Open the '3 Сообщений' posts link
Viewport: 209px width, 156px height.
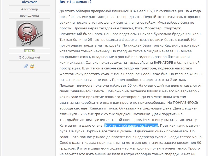tap(29, 57)
